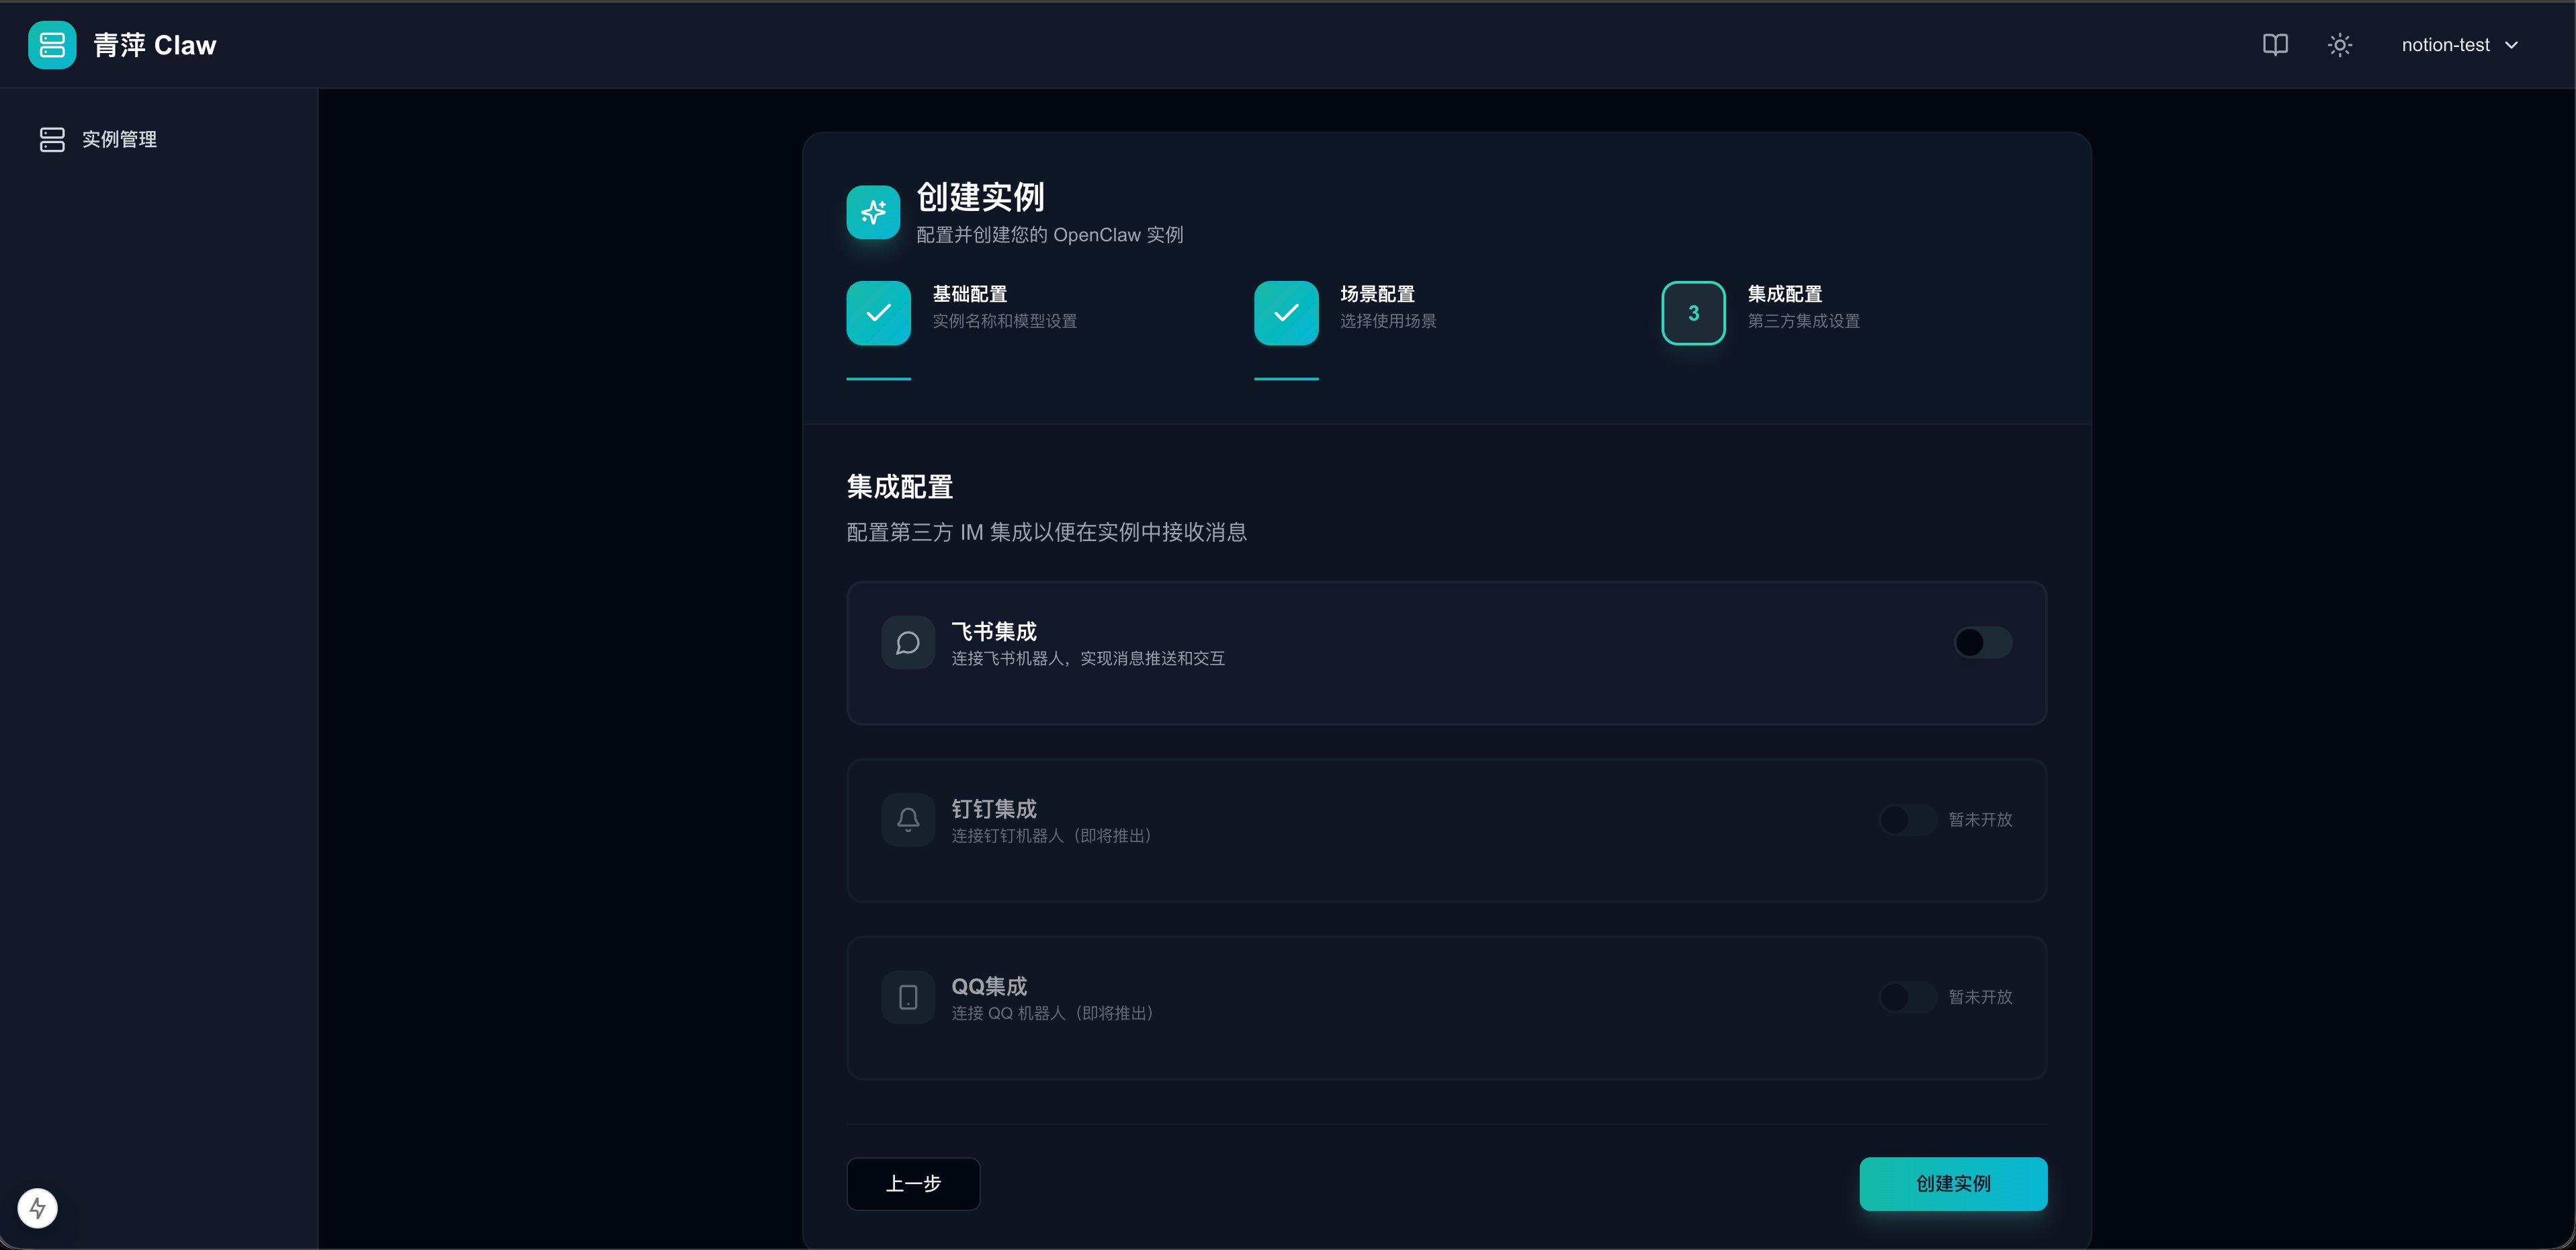Enable the 飞书集成 toggle switch

(1982, 643)
